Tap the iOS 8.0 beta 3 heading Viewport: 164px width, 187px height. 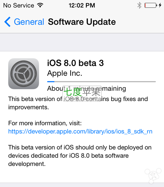(x=75, y=63)
